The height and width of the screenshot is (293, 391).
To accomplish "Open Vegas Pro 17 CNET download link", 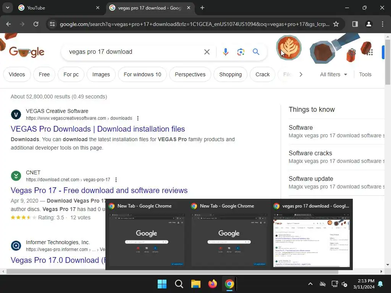I will 99,190.
